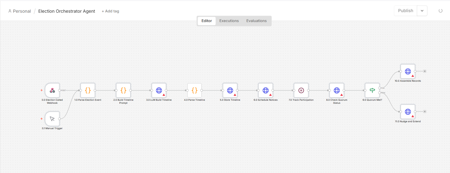
Task: Click the '6.0 Schedule Notices' label
Action: [x=266, y=100]
